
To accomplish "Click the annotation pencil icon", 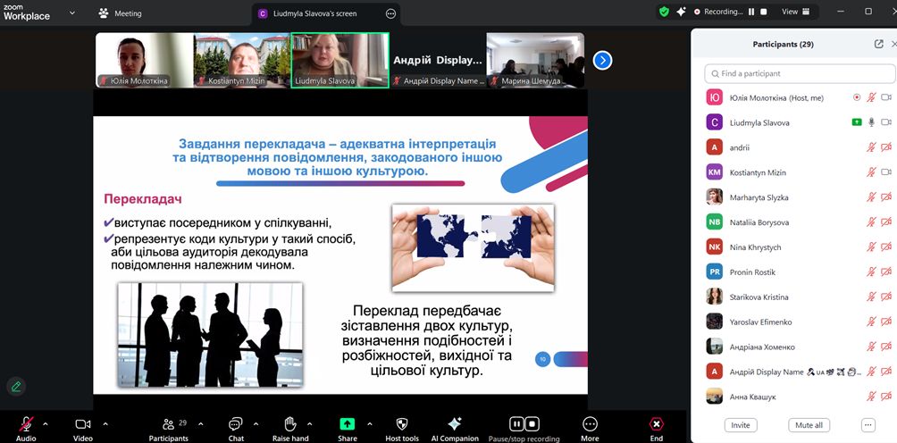I will [x=15, y=387].
